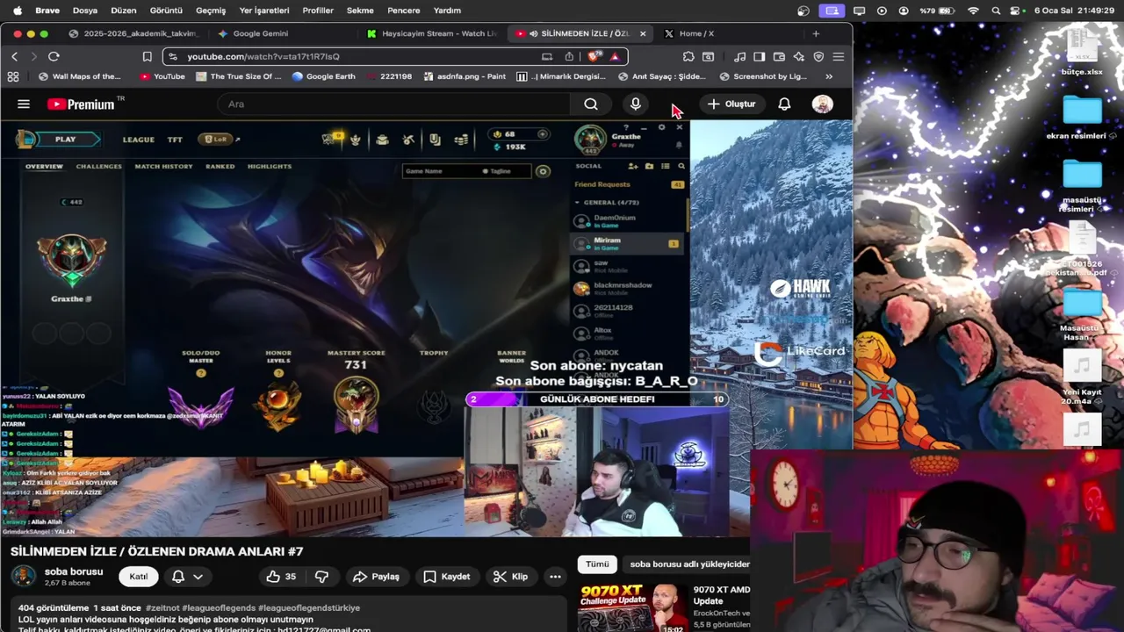1124x632 pixels.
Task: Click the share icon in address bar
Action: tap(569, 56)
